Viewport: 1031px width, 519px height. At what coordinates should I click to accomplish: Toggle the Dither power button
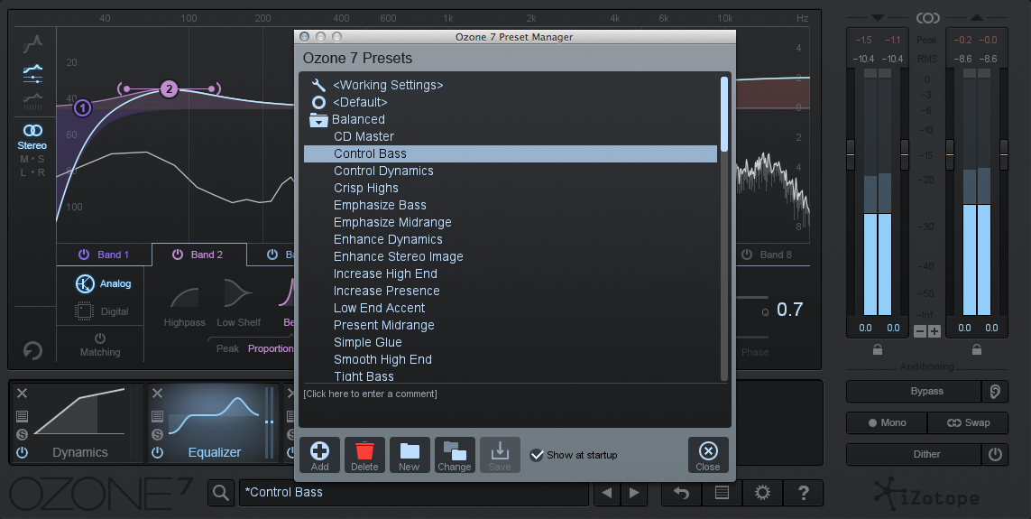(x=995, y=455)
